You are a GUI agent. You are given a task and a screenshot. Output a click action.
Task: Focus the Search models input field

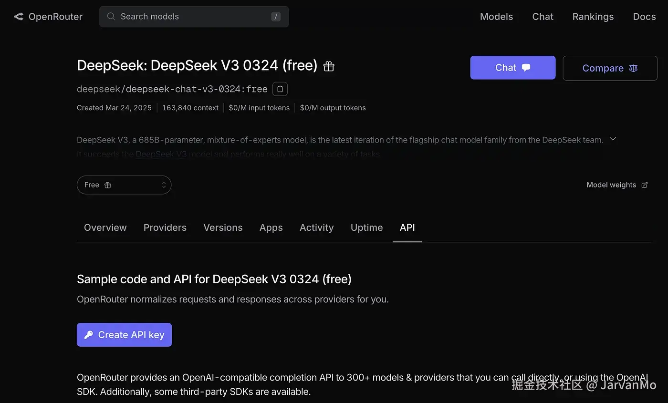(x=191, y=17)
